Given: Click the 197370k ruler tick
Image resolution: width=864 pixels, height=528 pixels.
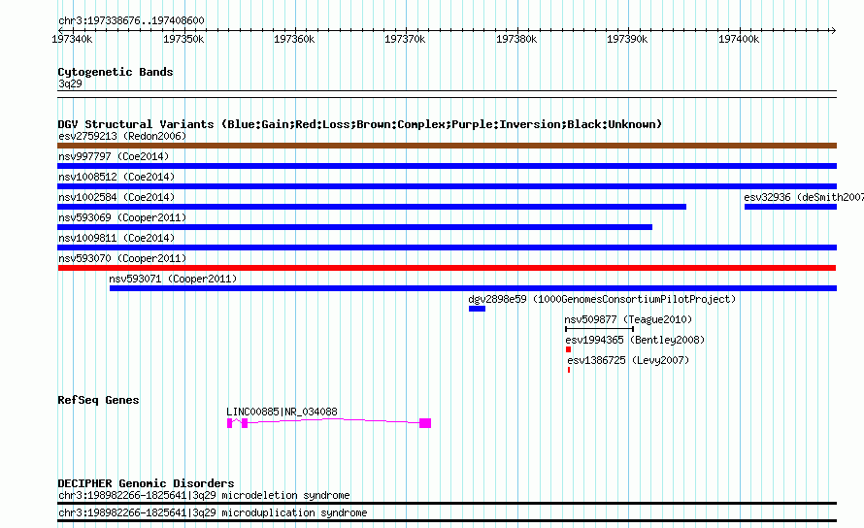Looking at the screenshot, I should [405, 39].
